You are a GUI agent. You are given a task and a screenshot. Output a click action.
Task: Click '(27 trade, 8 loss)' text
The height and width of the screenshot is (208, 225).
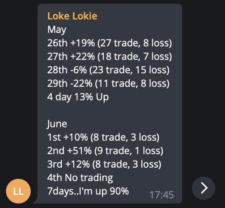point(135,43)
